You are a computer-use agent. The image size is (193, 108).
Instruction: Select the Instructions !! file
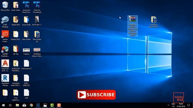[x=26, y=65]
